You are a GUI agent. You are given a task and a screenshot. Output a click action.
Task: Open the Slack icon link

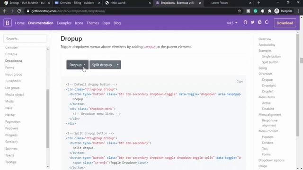coord(259,22)
